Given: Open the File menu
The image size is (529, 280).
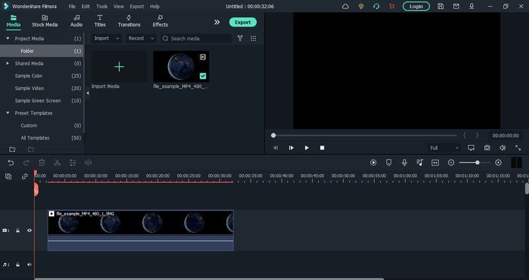Looking at the screenshot, I should pyautogui.click(x=72, y=7).
